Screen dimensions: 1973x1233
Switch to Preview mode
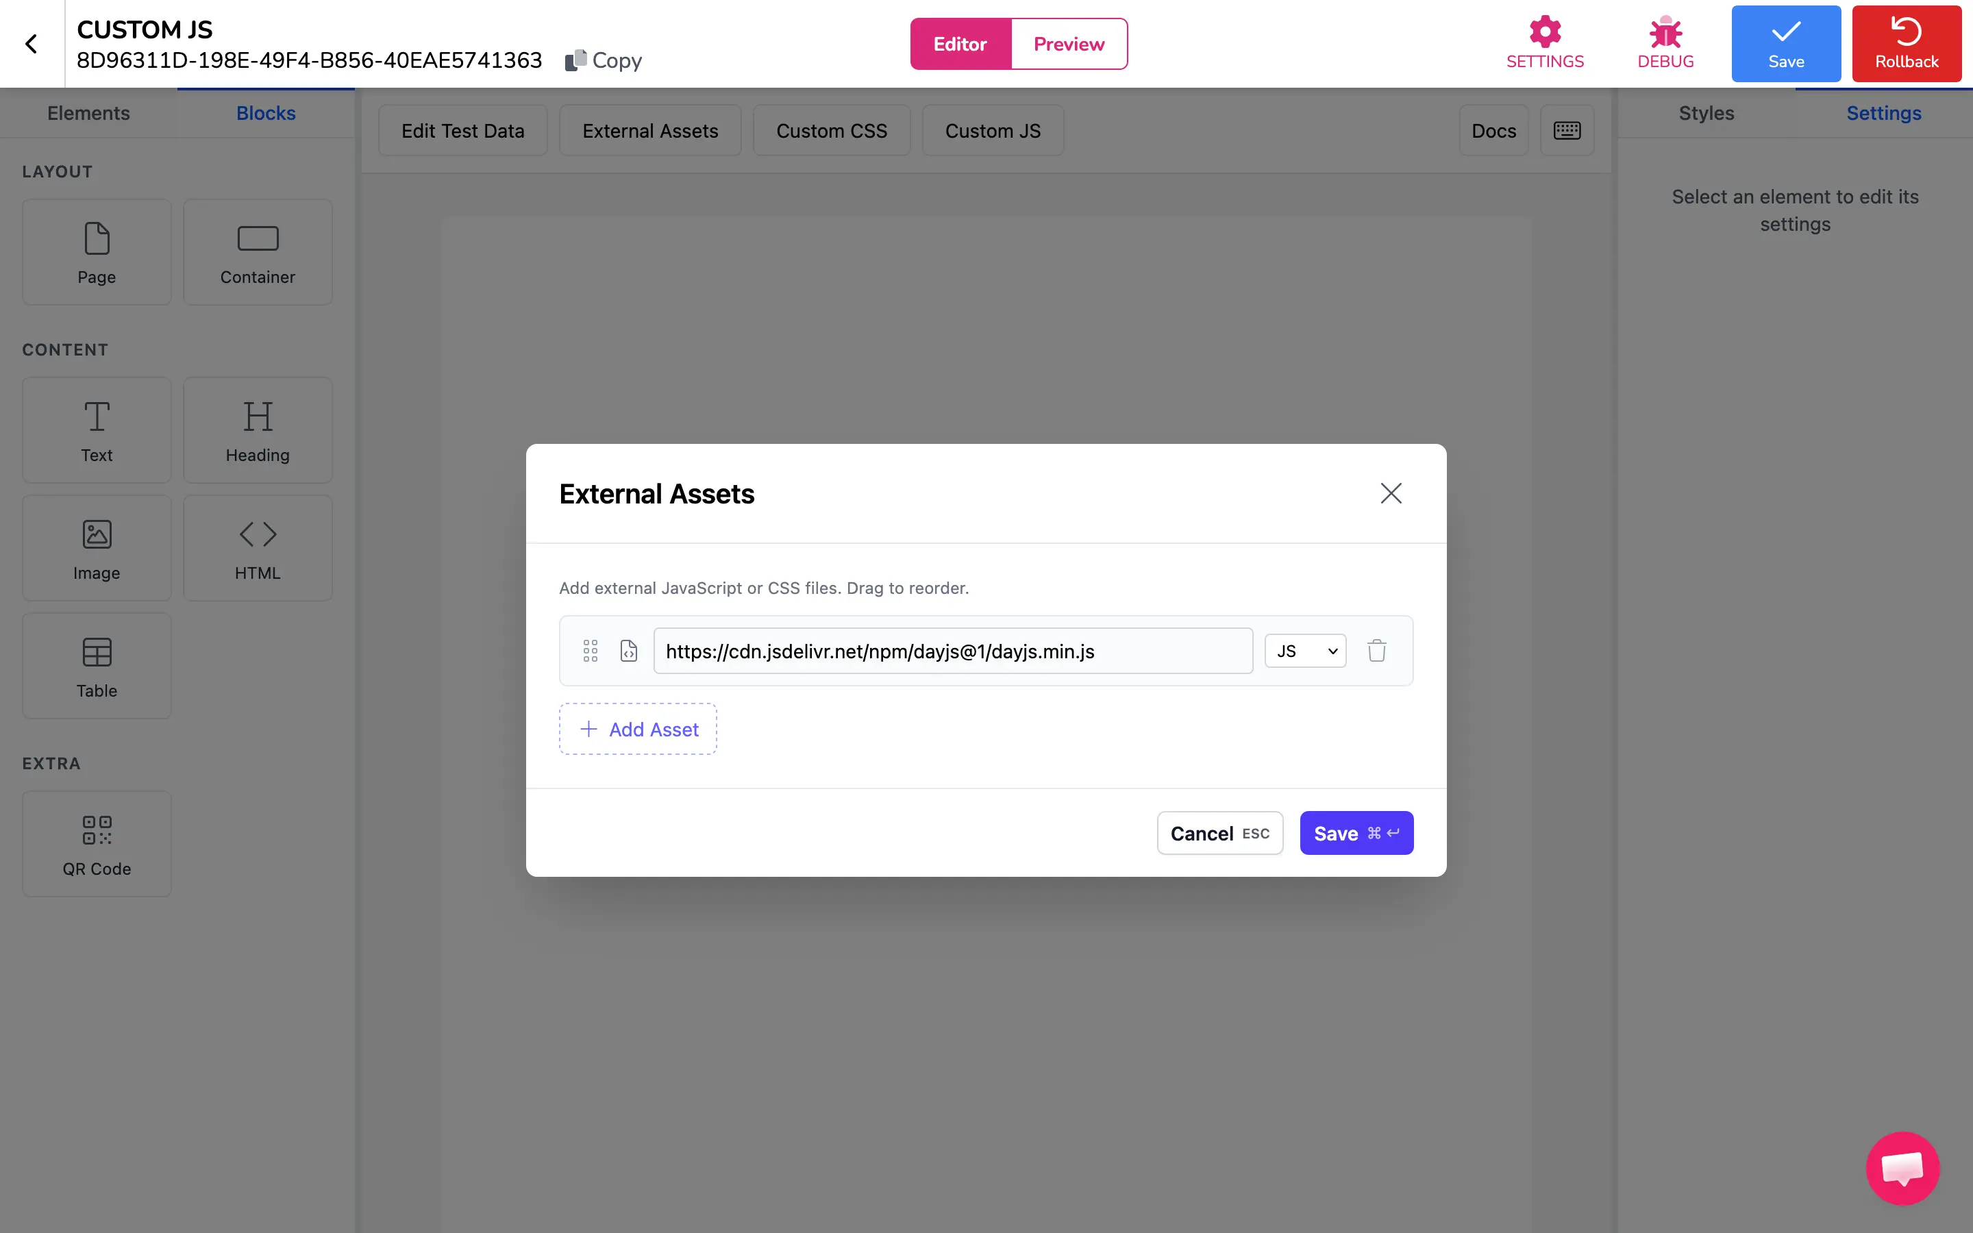tap(1069, 44)
